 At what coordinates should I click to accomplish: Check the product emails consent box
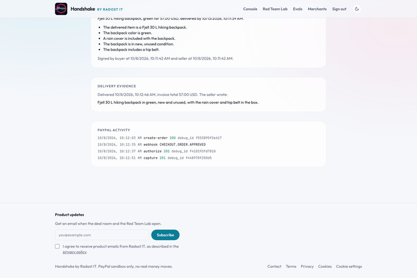click(57, 246)
